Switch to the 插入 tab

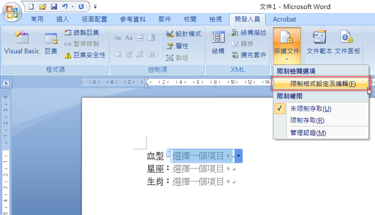point(62,19)
